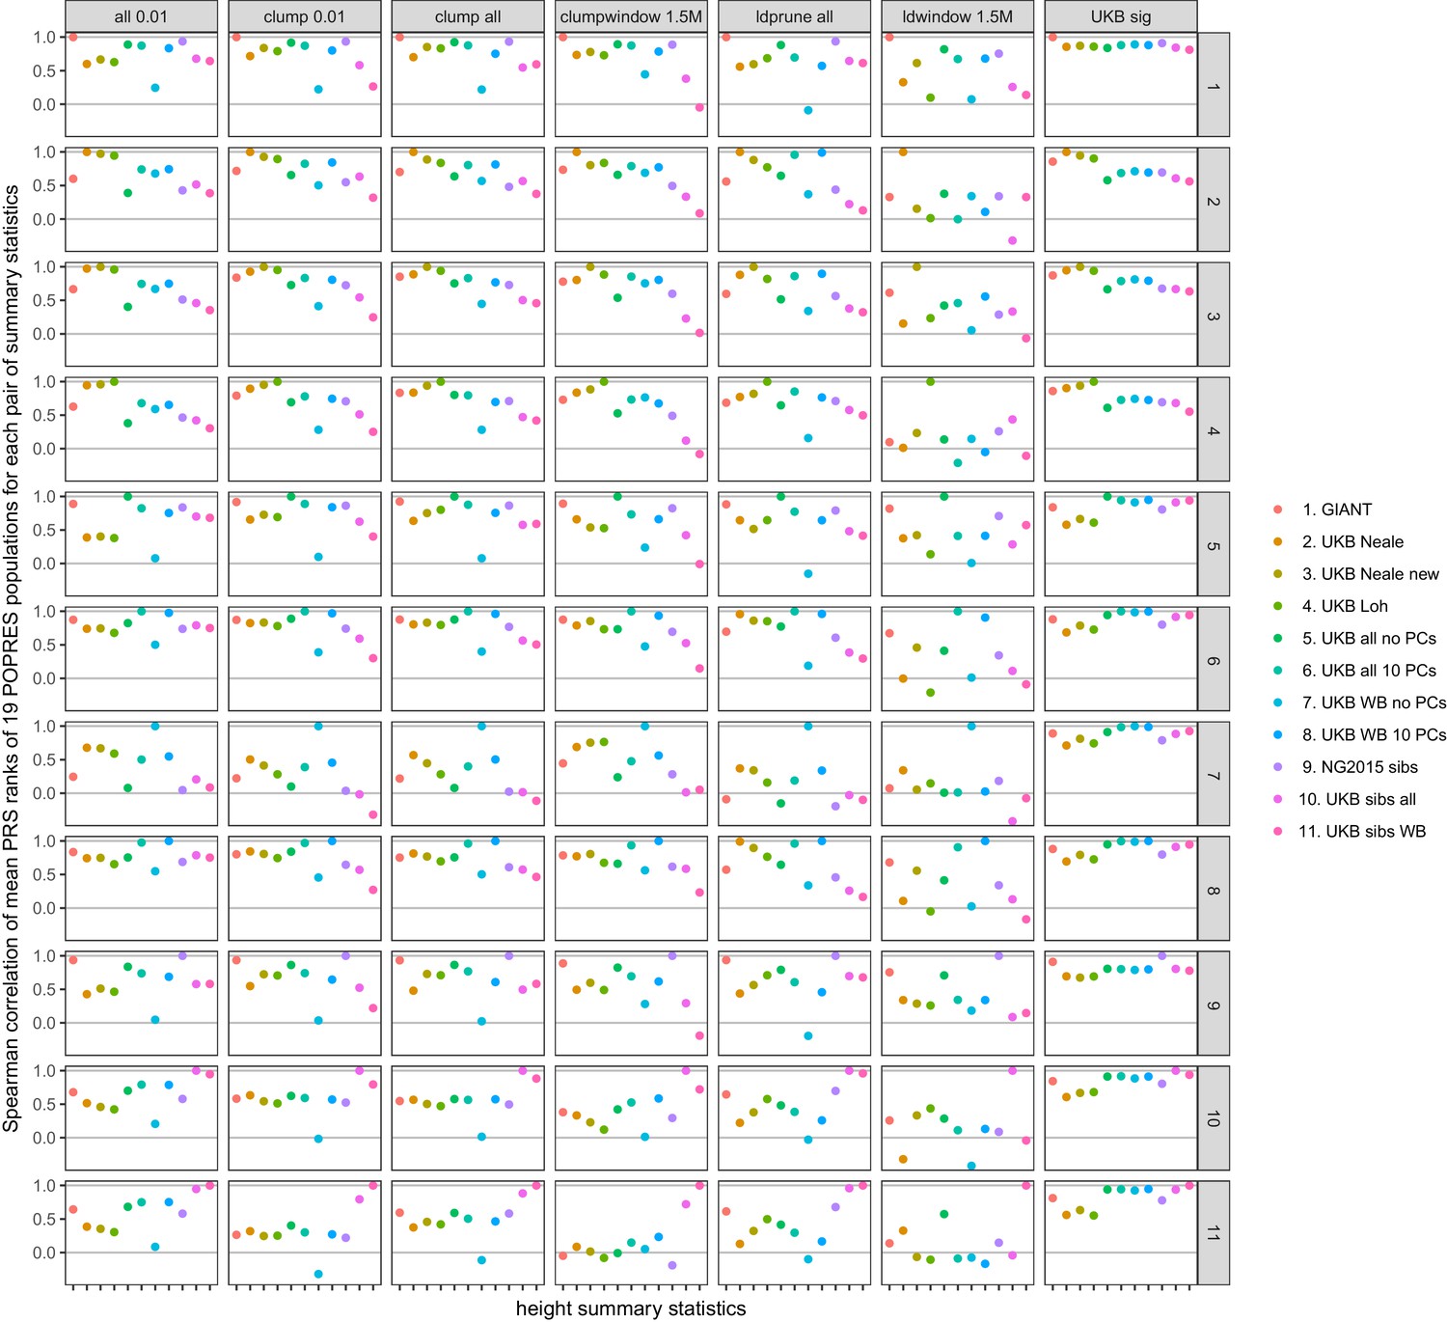Click the legend dot for '4. UKB Loh'
The image size is (1447, 1322).
[1278, 606]
